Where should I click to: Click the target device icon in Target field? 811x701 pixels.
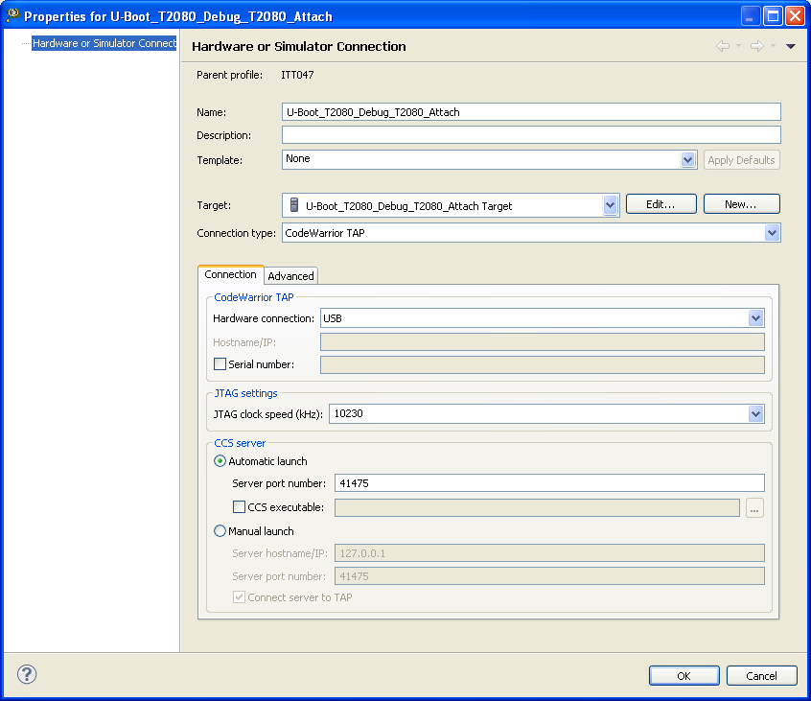294,205
